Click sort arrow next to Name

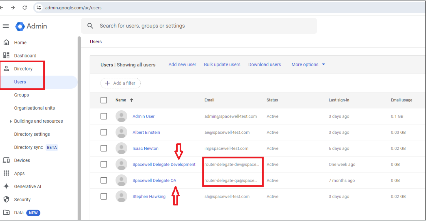[132, 100]
